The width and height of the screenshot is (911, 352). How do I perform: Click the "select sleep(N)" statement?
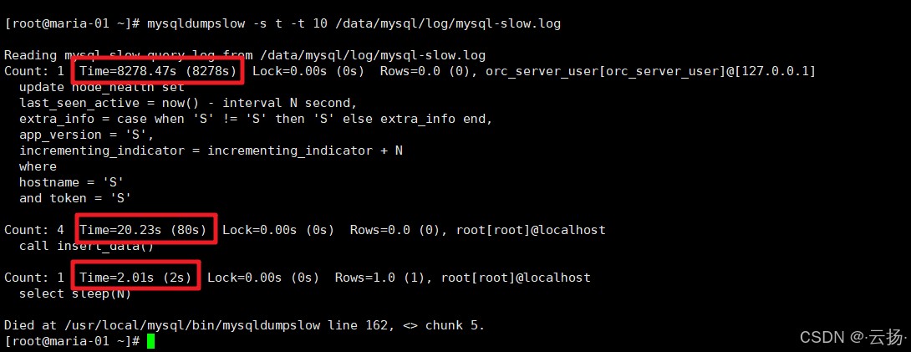tap(75, 293)
